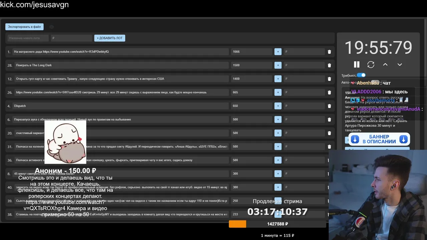Delete lot 31 'Полчаса на коленях' with trash icon

point(329,147)
